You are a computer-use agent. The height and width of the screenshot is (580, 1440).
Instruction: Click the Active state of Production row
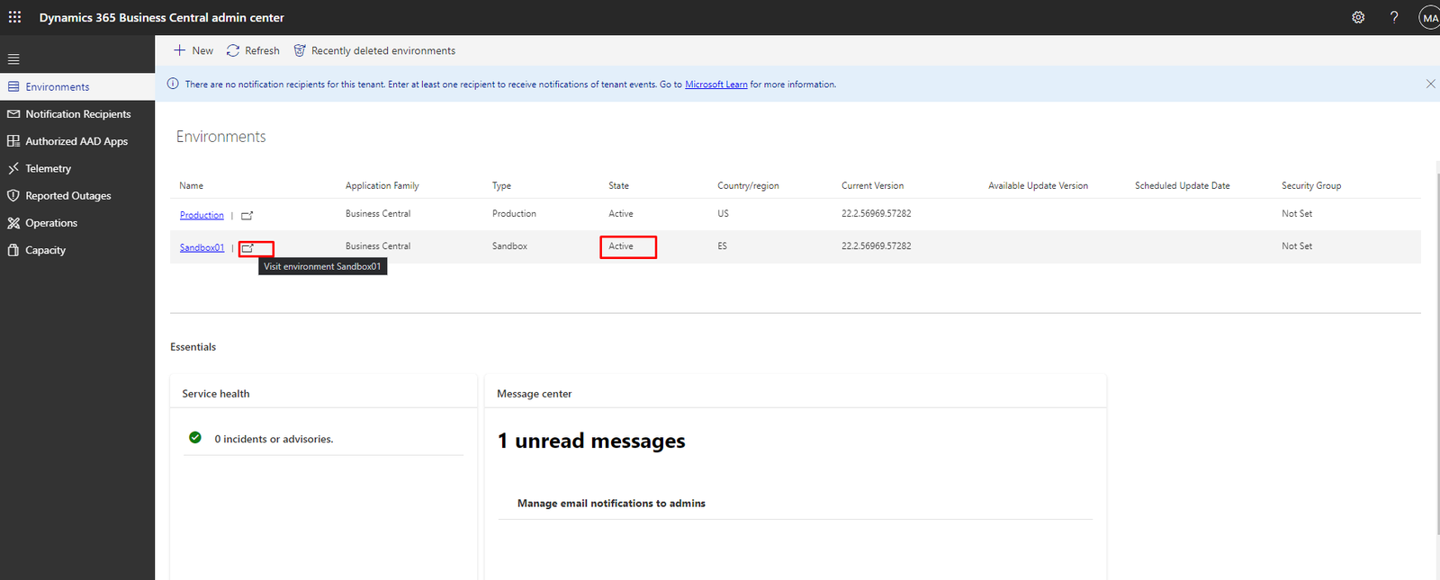621,214
